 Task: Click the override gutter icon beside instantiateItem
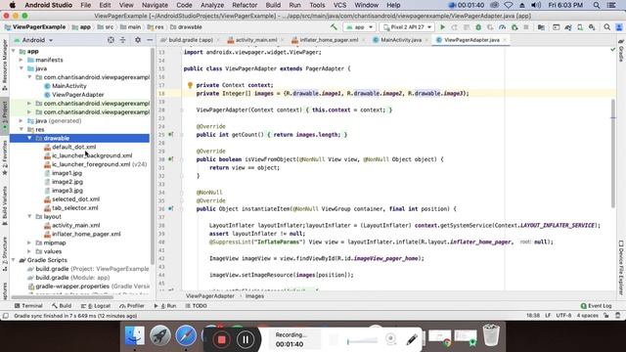point(170,208)
